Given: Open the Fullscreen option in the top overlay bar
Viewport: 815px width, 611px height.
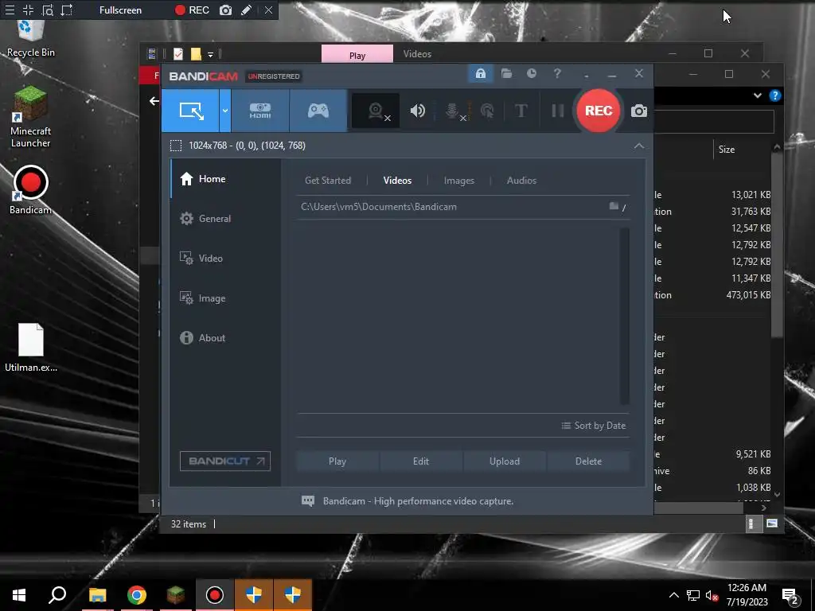Looking at the screenshot, I should 120,10.
